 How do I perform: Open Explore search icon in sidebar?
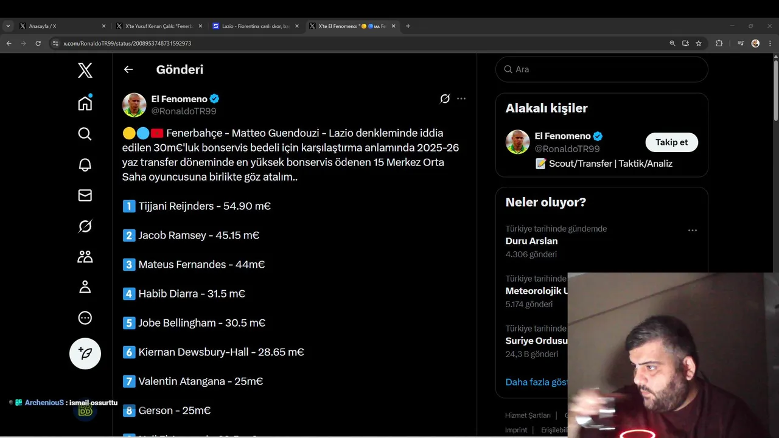[x=85, y=134]
